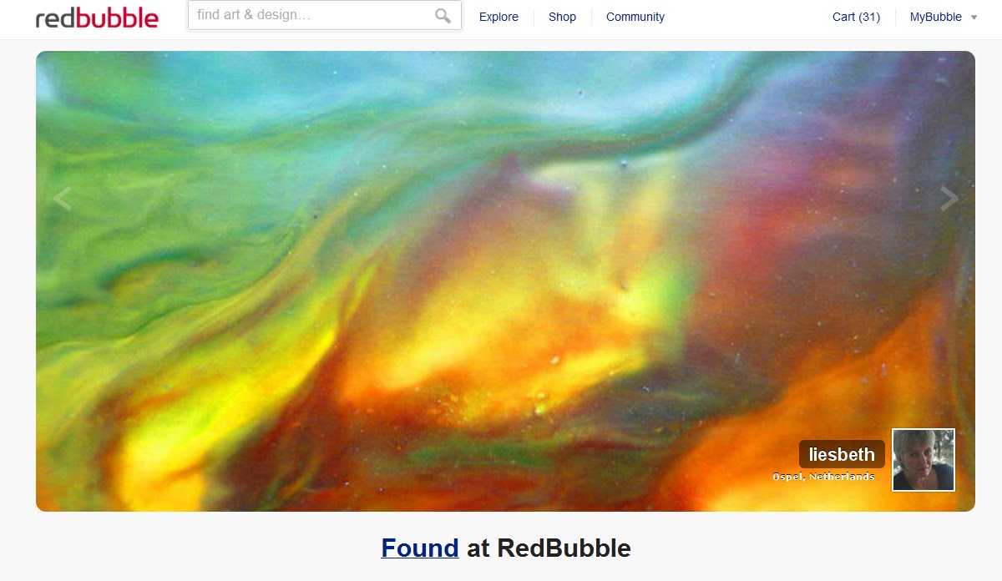
Task: Follow the Found link in the heading
Action: click(420, 548)
